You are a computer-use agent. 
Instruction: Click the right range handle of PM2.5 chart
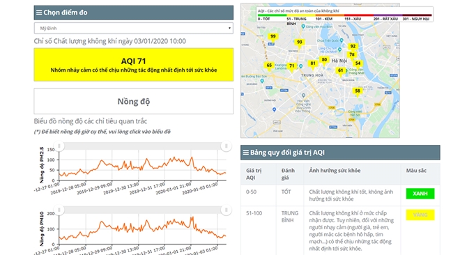click(226, 146)
